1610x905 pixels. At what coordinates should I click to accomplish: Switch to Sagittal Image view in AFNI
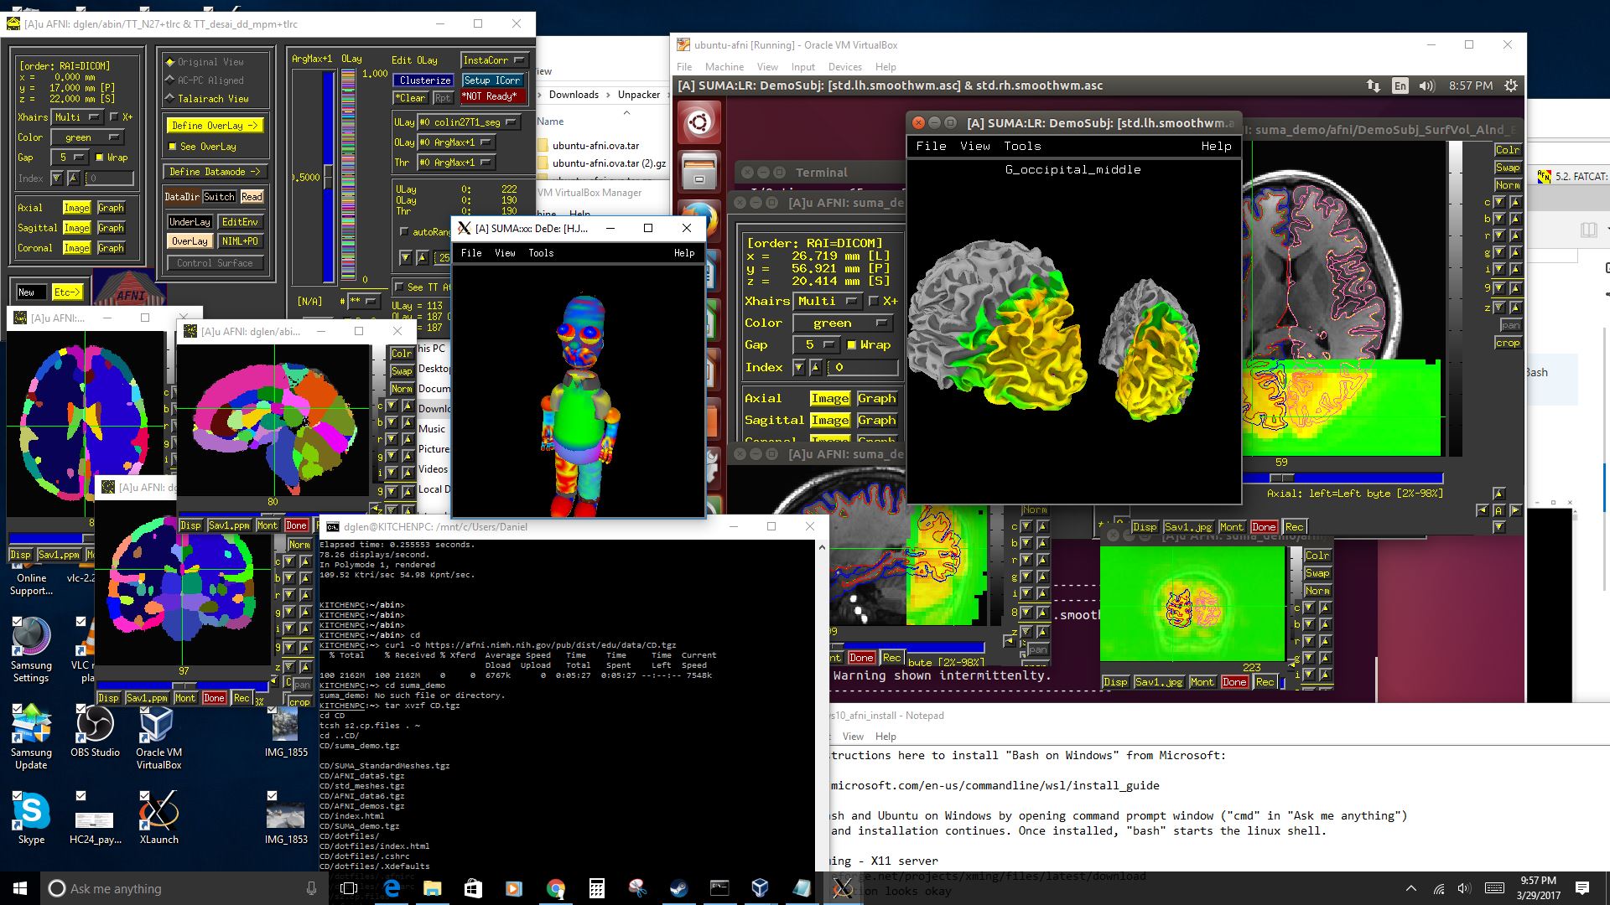click(x=77, y=228)
